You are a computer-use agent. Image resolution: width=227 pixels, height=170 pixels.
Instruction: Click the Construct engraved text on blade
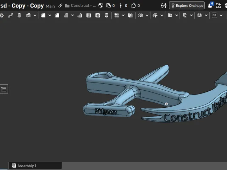(188, 115)
